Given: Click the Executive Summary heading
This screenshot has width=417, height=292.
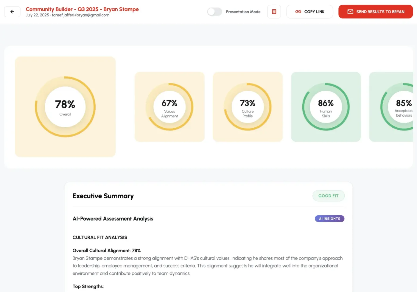Looking at the screenshot, I should click(103, 196).
